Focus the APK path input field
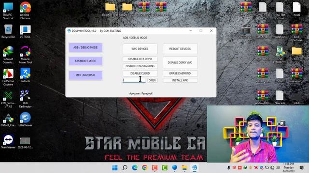The width and height of the screenshot is (309, 173). pyautogui.click(x=134, y=80)
